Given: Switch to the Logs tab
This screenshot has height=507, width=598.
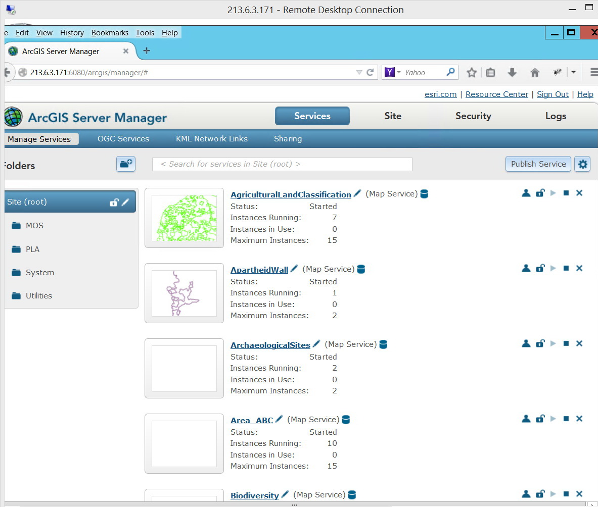Looking at the screenshot, I should [556, 116].
